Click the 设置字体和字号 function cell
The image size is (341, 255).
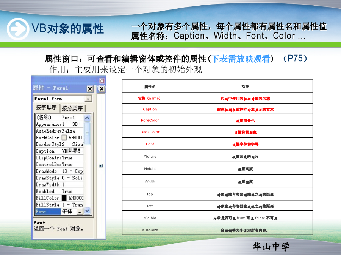point(245,144)
